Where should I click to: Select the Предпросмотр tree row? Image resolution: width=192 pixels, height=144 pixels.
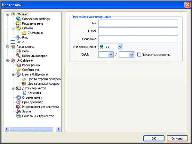click(33, 102)
